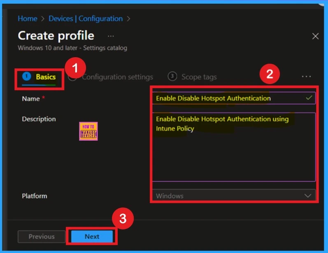This screenshot has width=328, height=253.
Task: Click the step 1 circle icon beside Basics
Action: [27, 76]
